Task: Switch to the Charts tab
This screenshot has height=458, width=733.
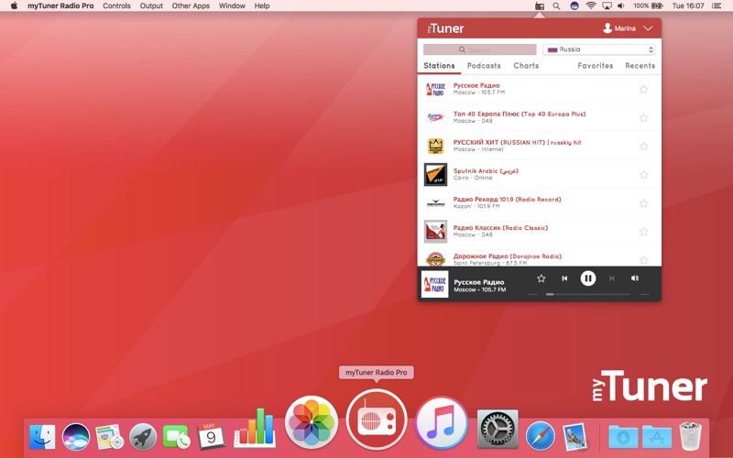Action: 526,66
